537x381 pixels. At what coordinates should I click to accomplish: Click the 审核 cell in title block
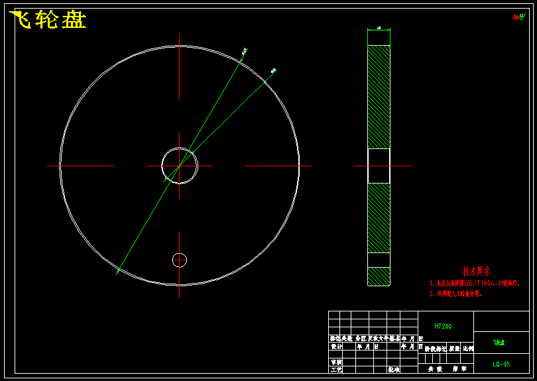click(x=336, y=362)
